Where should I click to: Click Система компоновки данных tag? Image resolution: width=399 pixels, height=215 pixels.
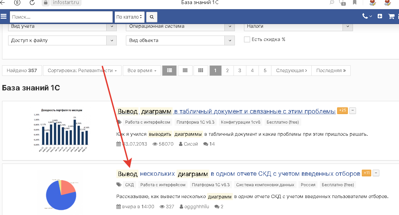tap(265, 185)
